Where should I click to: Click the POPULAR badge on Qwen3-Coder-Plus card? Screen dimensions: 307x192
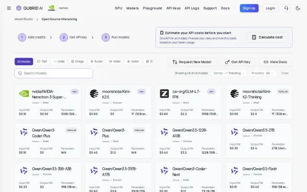[x=71, y=130]
